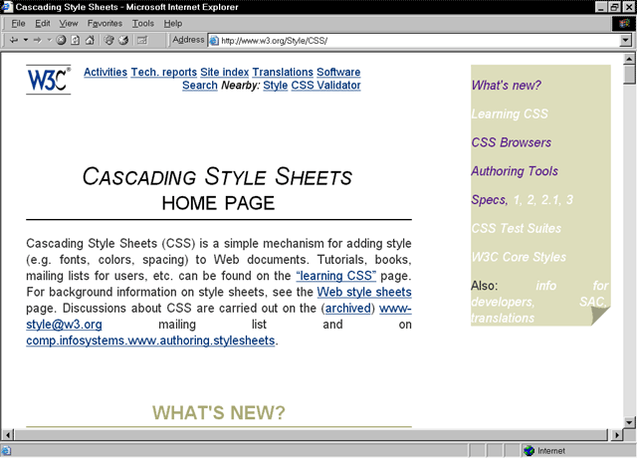Follow the Web style sheets link
The height and width of the screenshot is (458, 637).
click(x=364, y=292)
